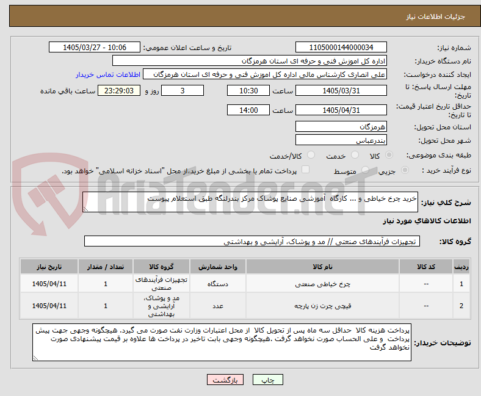Click the چرخ خیاطی صنعتی item name cell
Viewport: 481px width, 396px height.
pos(322,284)
